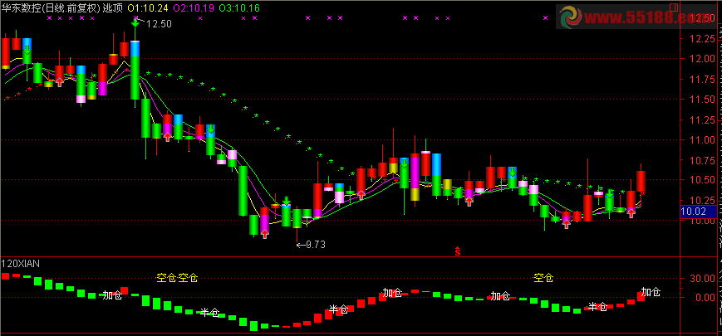Click the red S marker near chart bottom
This screenshot has width=722, height=336.
(x=458, y=251)
